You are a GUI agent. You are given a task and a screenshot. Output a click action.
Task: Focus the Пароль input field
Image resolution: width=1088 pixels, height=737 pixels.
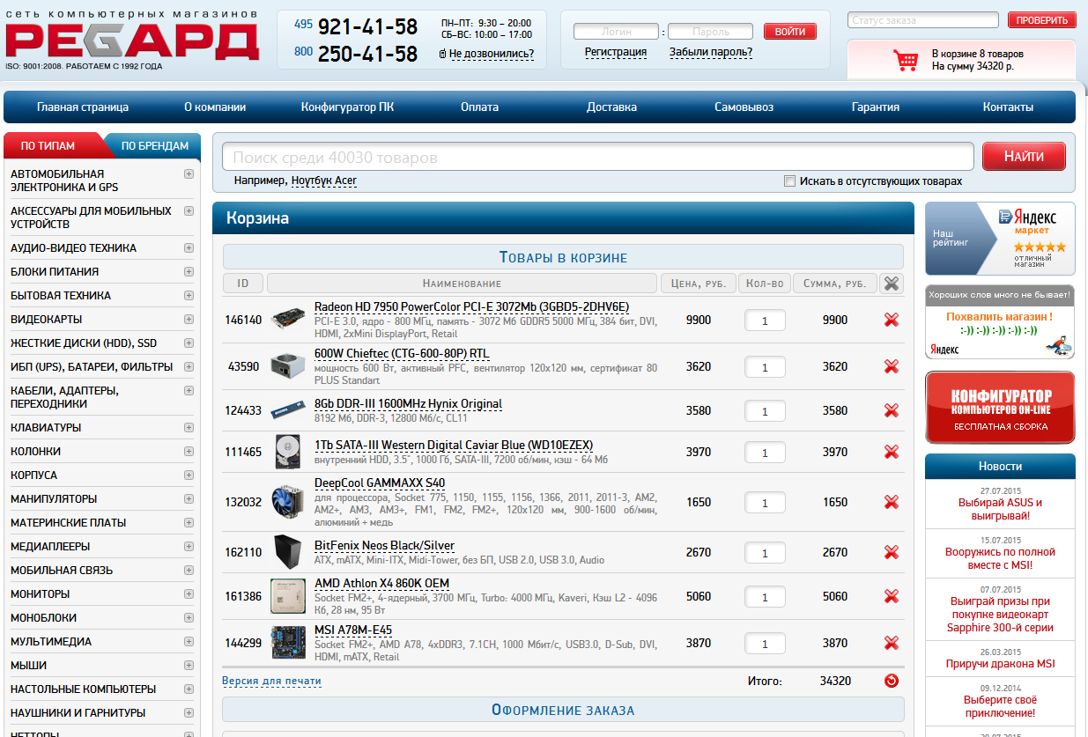coord(710,32)
